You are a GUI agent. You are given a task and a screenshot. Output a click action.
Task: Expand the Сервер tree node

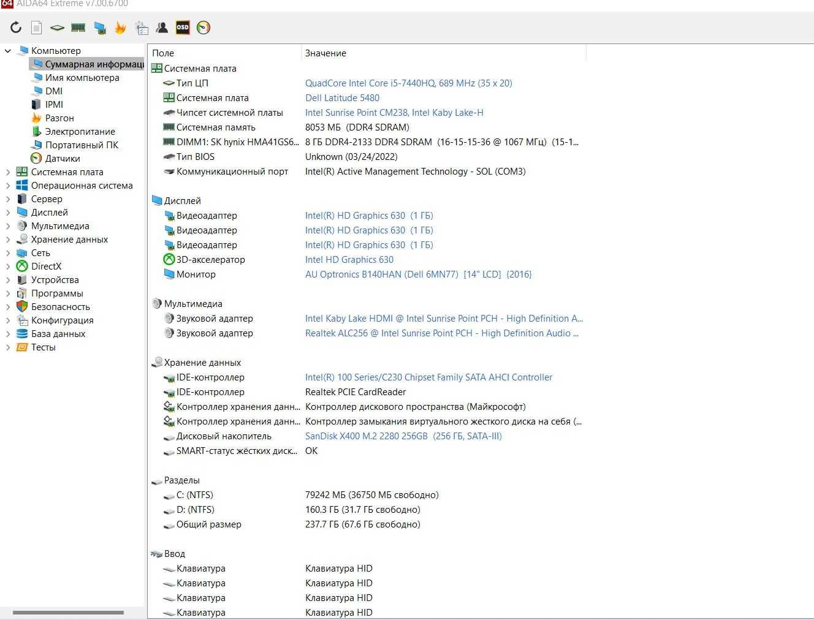tap(8, 199)
